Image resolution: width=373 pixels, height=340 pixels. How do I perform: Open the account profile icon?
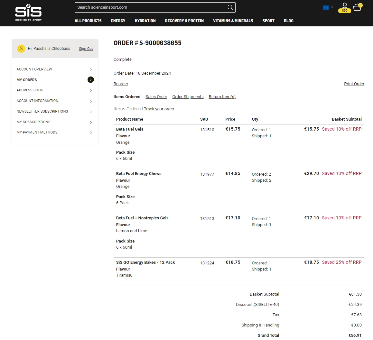click(x=345, y=5)
